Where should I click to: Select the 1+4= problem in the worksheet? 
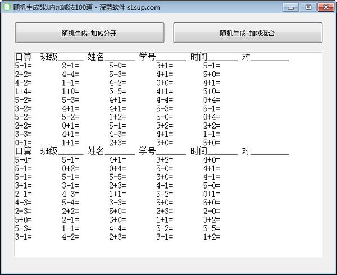(x=24, y=91)
